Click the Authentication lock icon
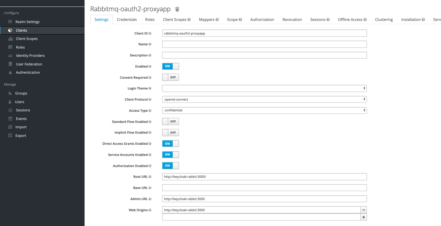 coord(10,73)
